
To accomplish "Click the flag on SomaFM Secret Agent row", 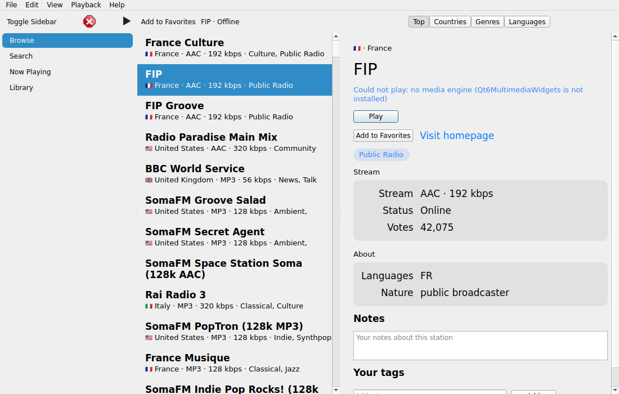I will [149, 243].
